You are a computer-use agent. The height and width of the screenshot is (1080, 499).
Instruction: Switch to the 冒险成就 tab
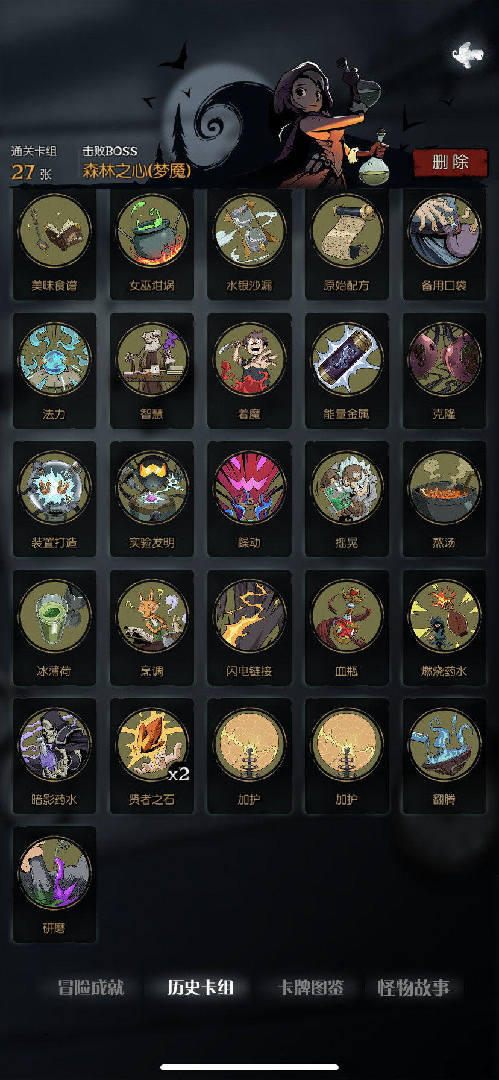(x=91, y=988)
